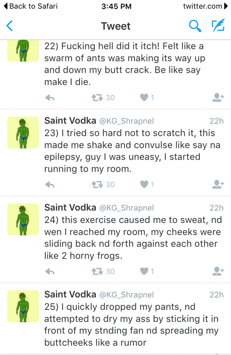The image size is (231, 355).
Task: Compose new tweet with quill icon
Action: pos(218,26)
